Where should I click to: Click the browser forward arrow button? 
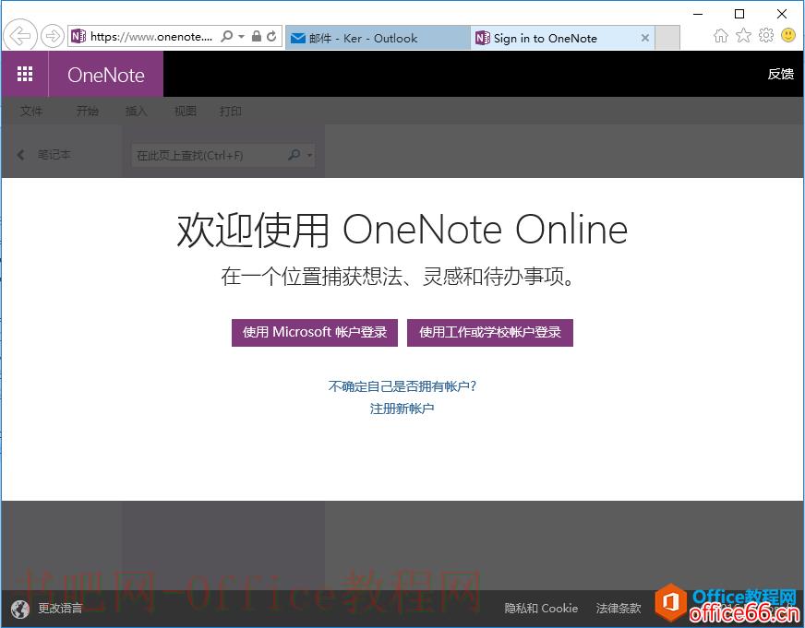coord(52,36)
